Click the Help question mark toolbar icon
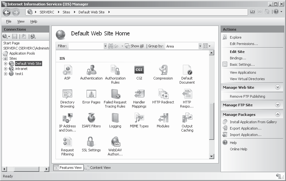This screenshot has height=181, width=286. click(x=276, y=12)
